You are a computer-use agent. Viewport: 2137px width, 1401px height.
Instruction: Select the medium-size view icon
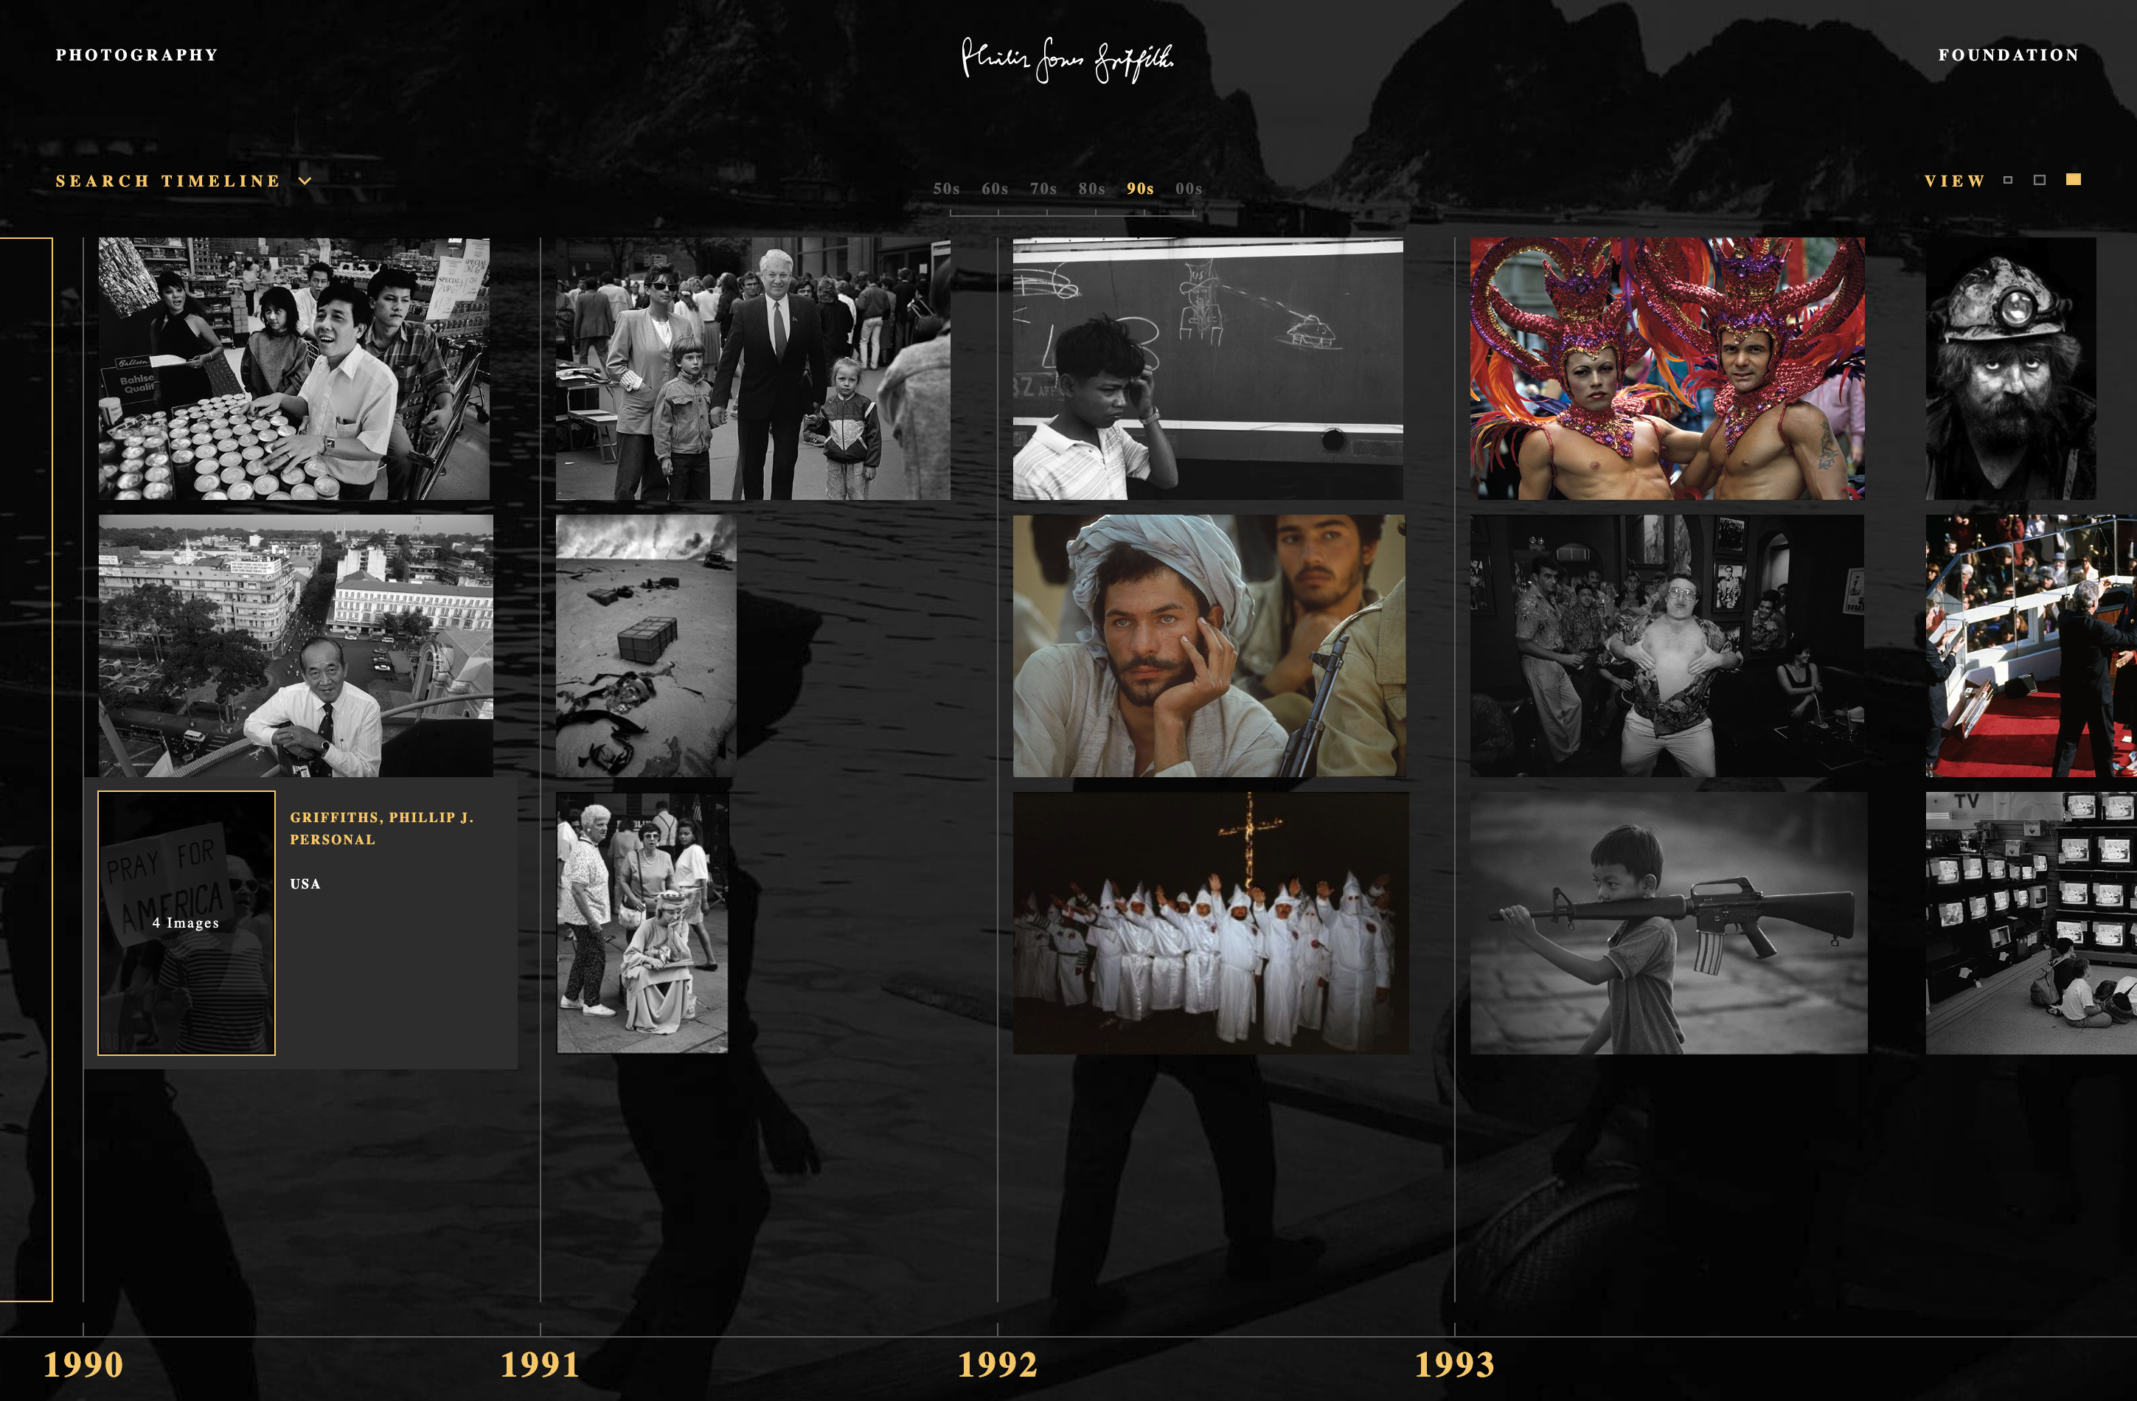pyautogui.click(x=2039, y=181)
